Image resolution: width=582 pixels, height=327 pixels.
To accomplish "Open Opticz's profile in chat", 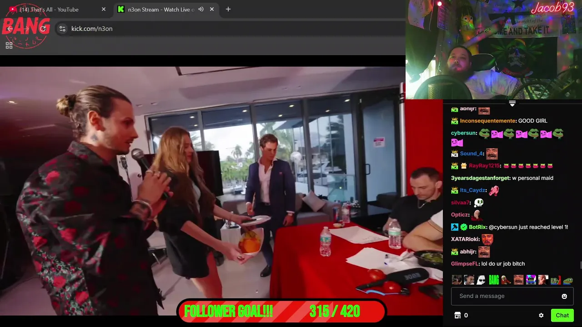I will click(x=460, y=215).
